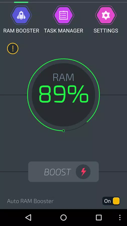Tap the red lightning bolt icon

pyautogui.click(x=83, y=172)
